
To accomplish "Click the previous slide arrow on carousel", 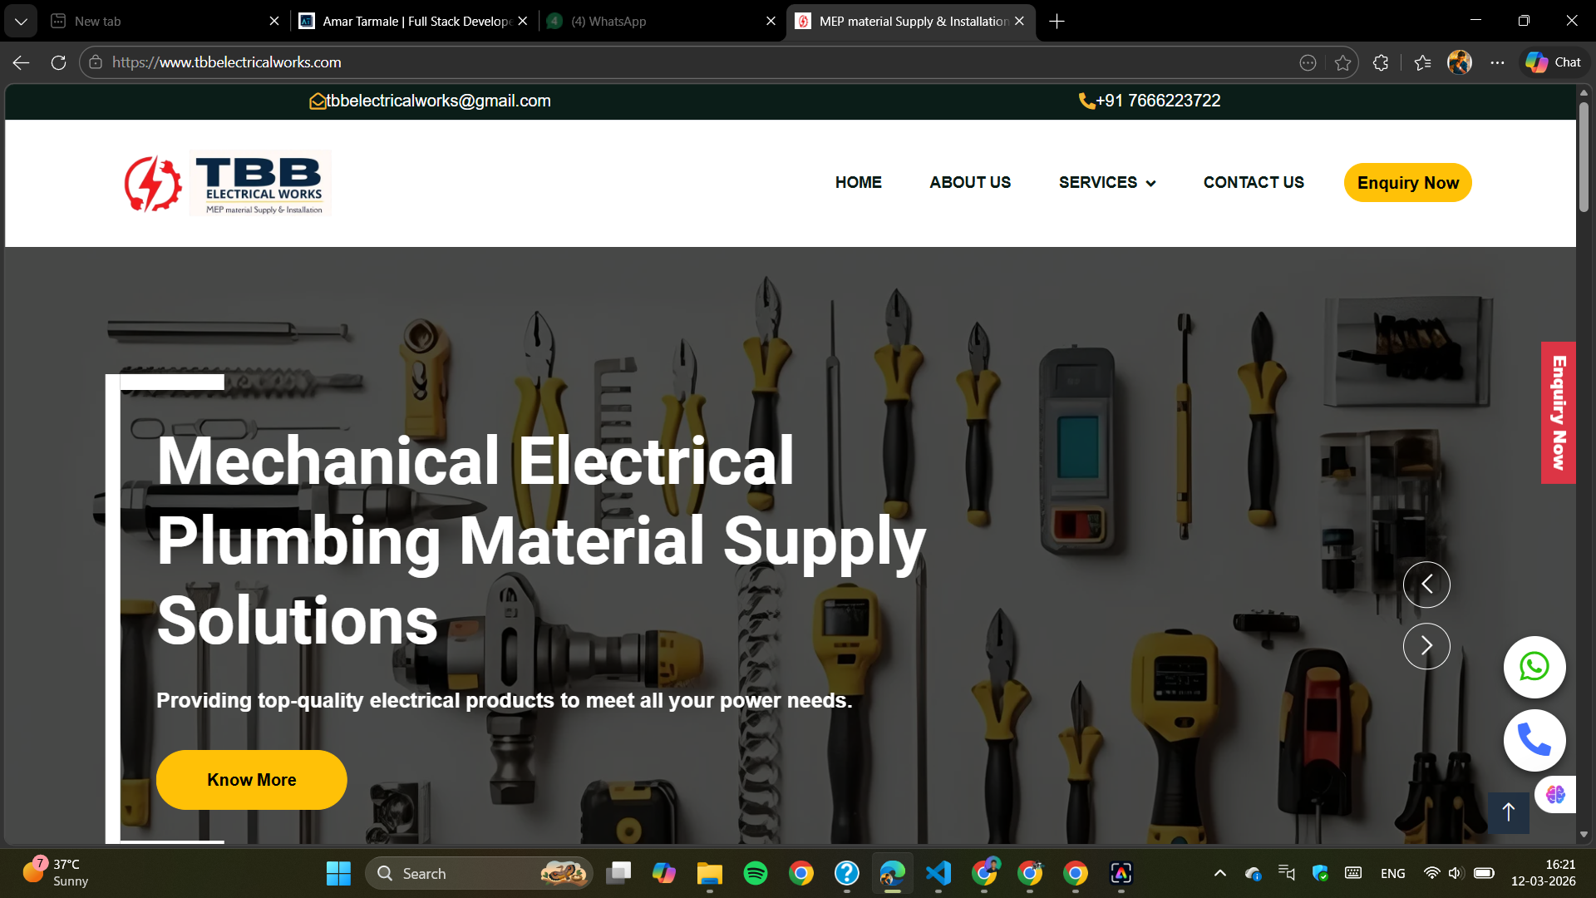I will [1426, 585].
